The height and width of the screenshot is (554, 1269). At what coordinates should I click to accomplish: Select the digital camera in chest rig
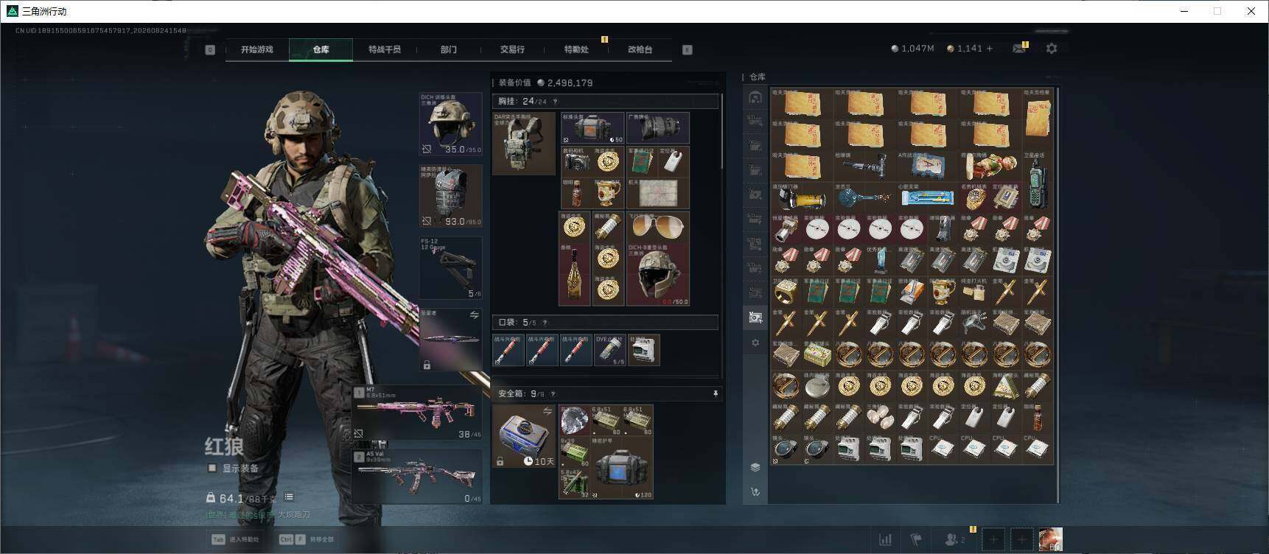click(576, 161)
